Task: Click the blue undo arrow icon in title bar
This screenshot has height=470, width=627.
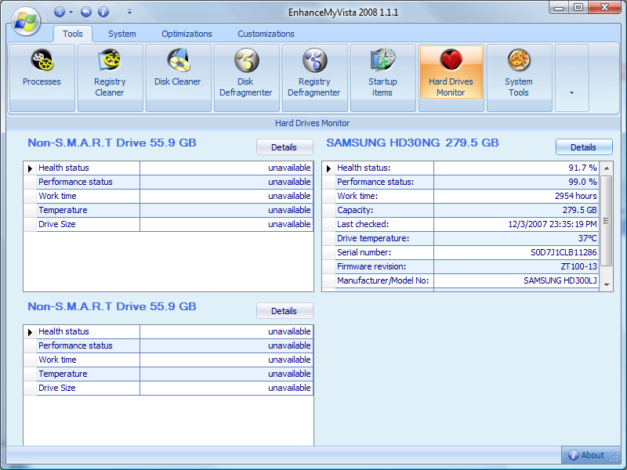Action: 86,12
